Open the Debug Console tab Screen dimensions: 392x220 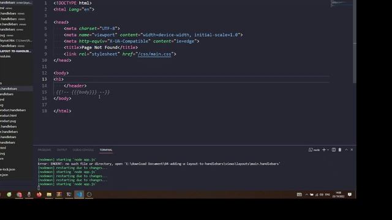83,150
